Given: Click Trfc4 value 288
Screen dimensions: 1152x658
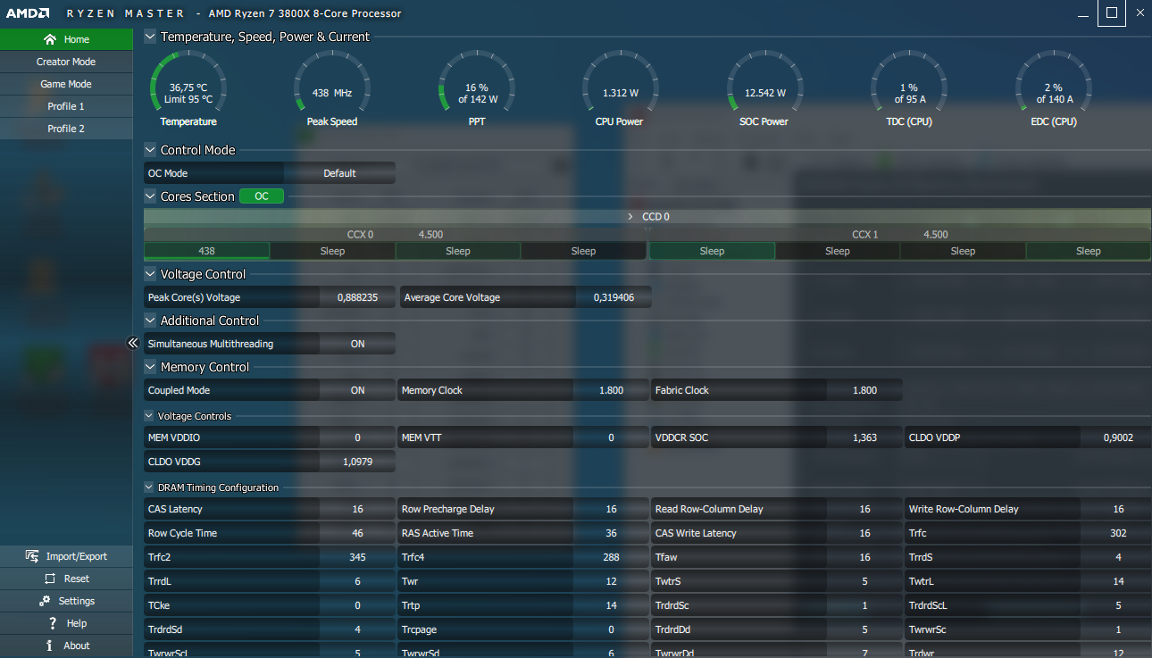Looking at the screenshot, I should (611, 557).
